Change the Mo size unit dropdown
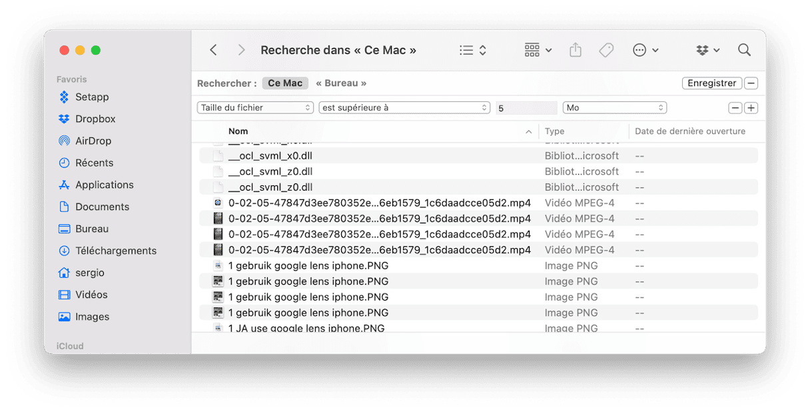Screen dimensions: 810x412 coord(614,107)
